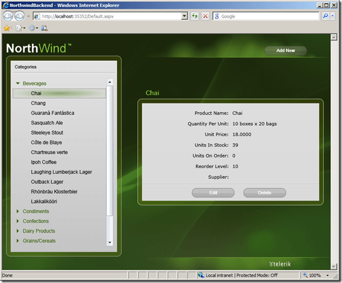Click the Google search box
The height and width of the screenshot is (283, 342).
click(x=266, y=16)
